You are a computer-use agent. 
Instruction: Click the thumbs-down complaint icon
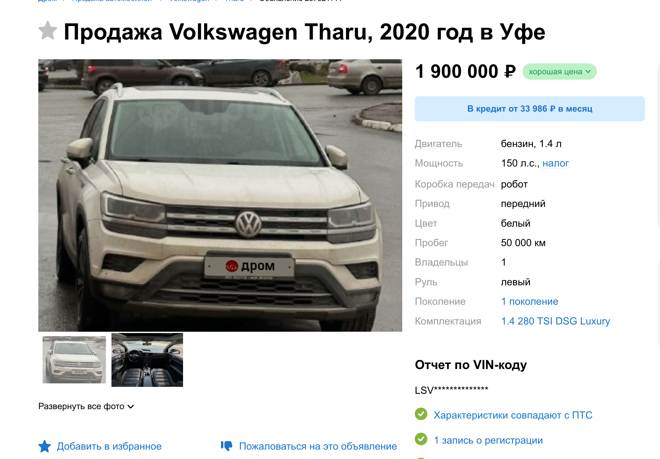pyautogui.click(x=227, y=446)
